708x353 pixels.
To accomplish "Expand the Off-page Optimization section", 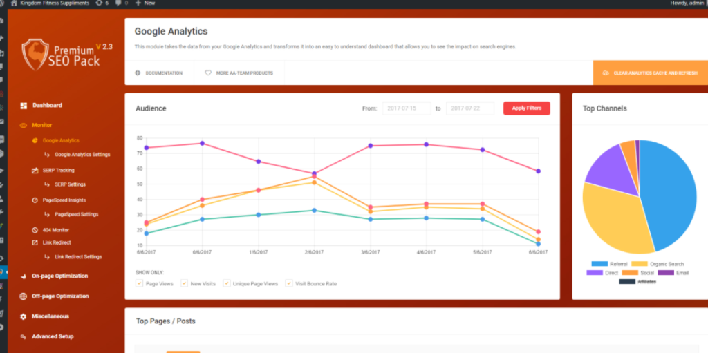I will pos(60,296).
